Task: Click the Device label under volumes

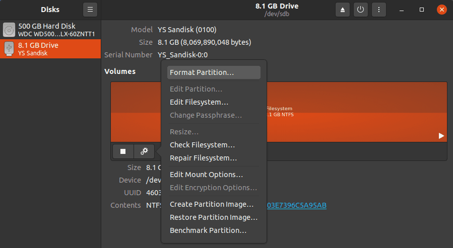Action: click(130, 180)
